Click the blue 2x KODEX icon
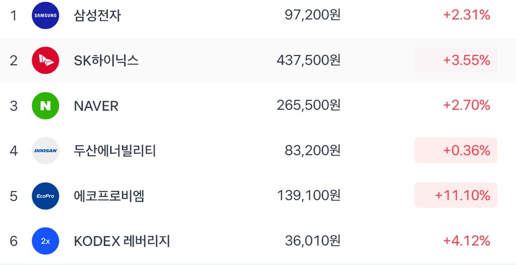The height and width of the screenshot is (265, 516). click(46, 241)
